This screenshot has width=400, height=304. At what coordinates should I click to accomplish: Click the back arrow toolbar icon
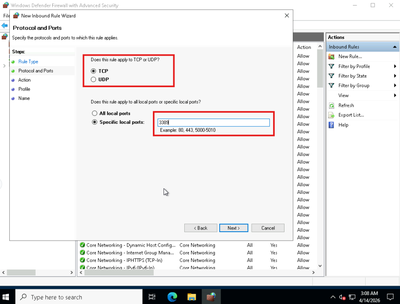coord(4,26)
